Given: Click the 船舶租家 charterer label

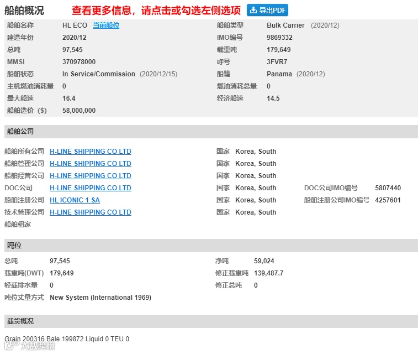Looking at the screenshot, I should [18, 224].
